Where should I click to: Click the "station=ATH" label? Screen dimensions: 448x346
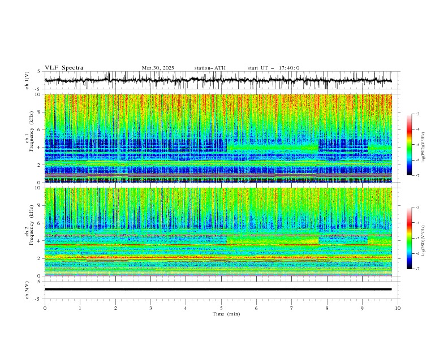pyautogui.click(x=210, y=68)
